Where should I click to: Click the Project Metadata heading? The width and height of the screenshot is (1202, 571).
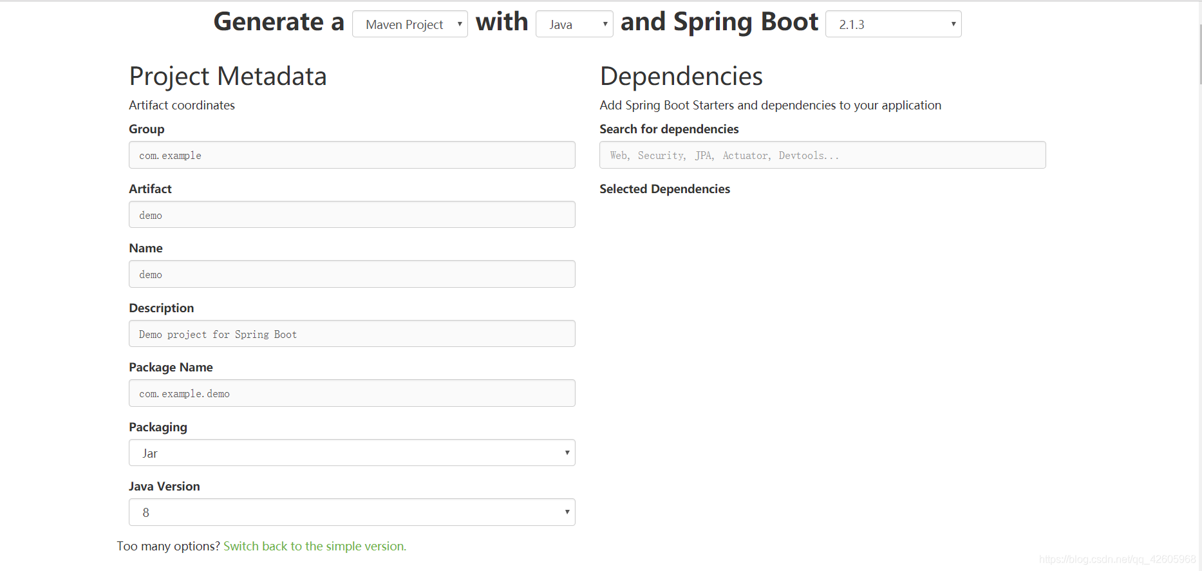[228, 76]
